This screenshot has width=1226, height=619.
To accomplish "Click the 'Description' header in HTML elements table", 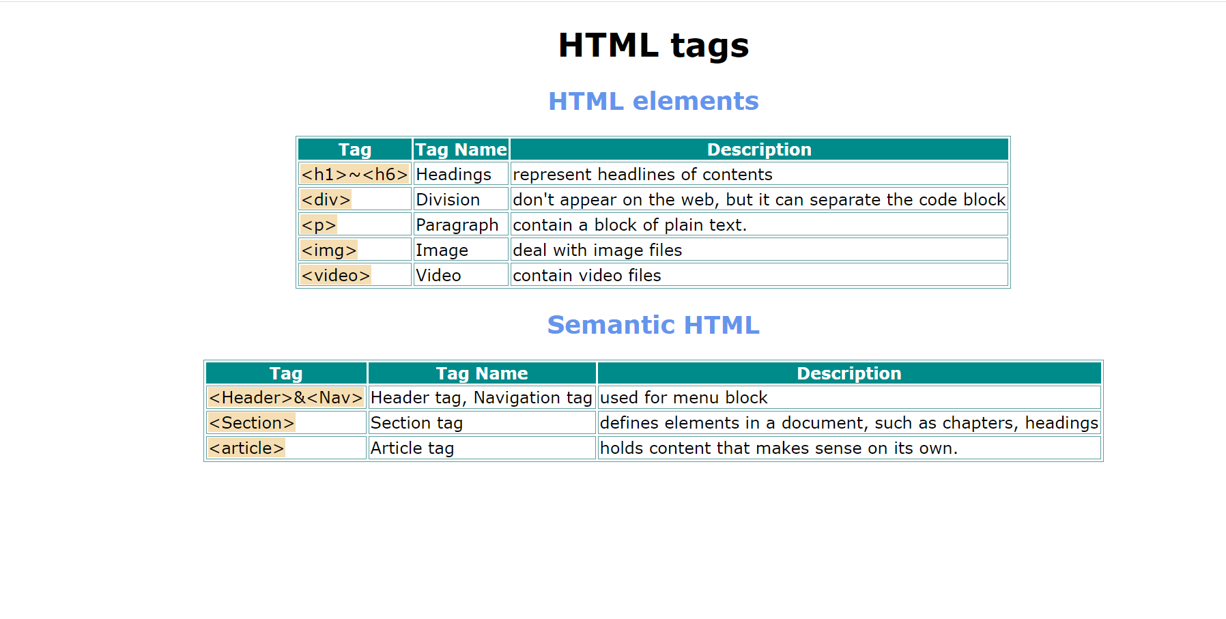I will (x=759, y=149).
